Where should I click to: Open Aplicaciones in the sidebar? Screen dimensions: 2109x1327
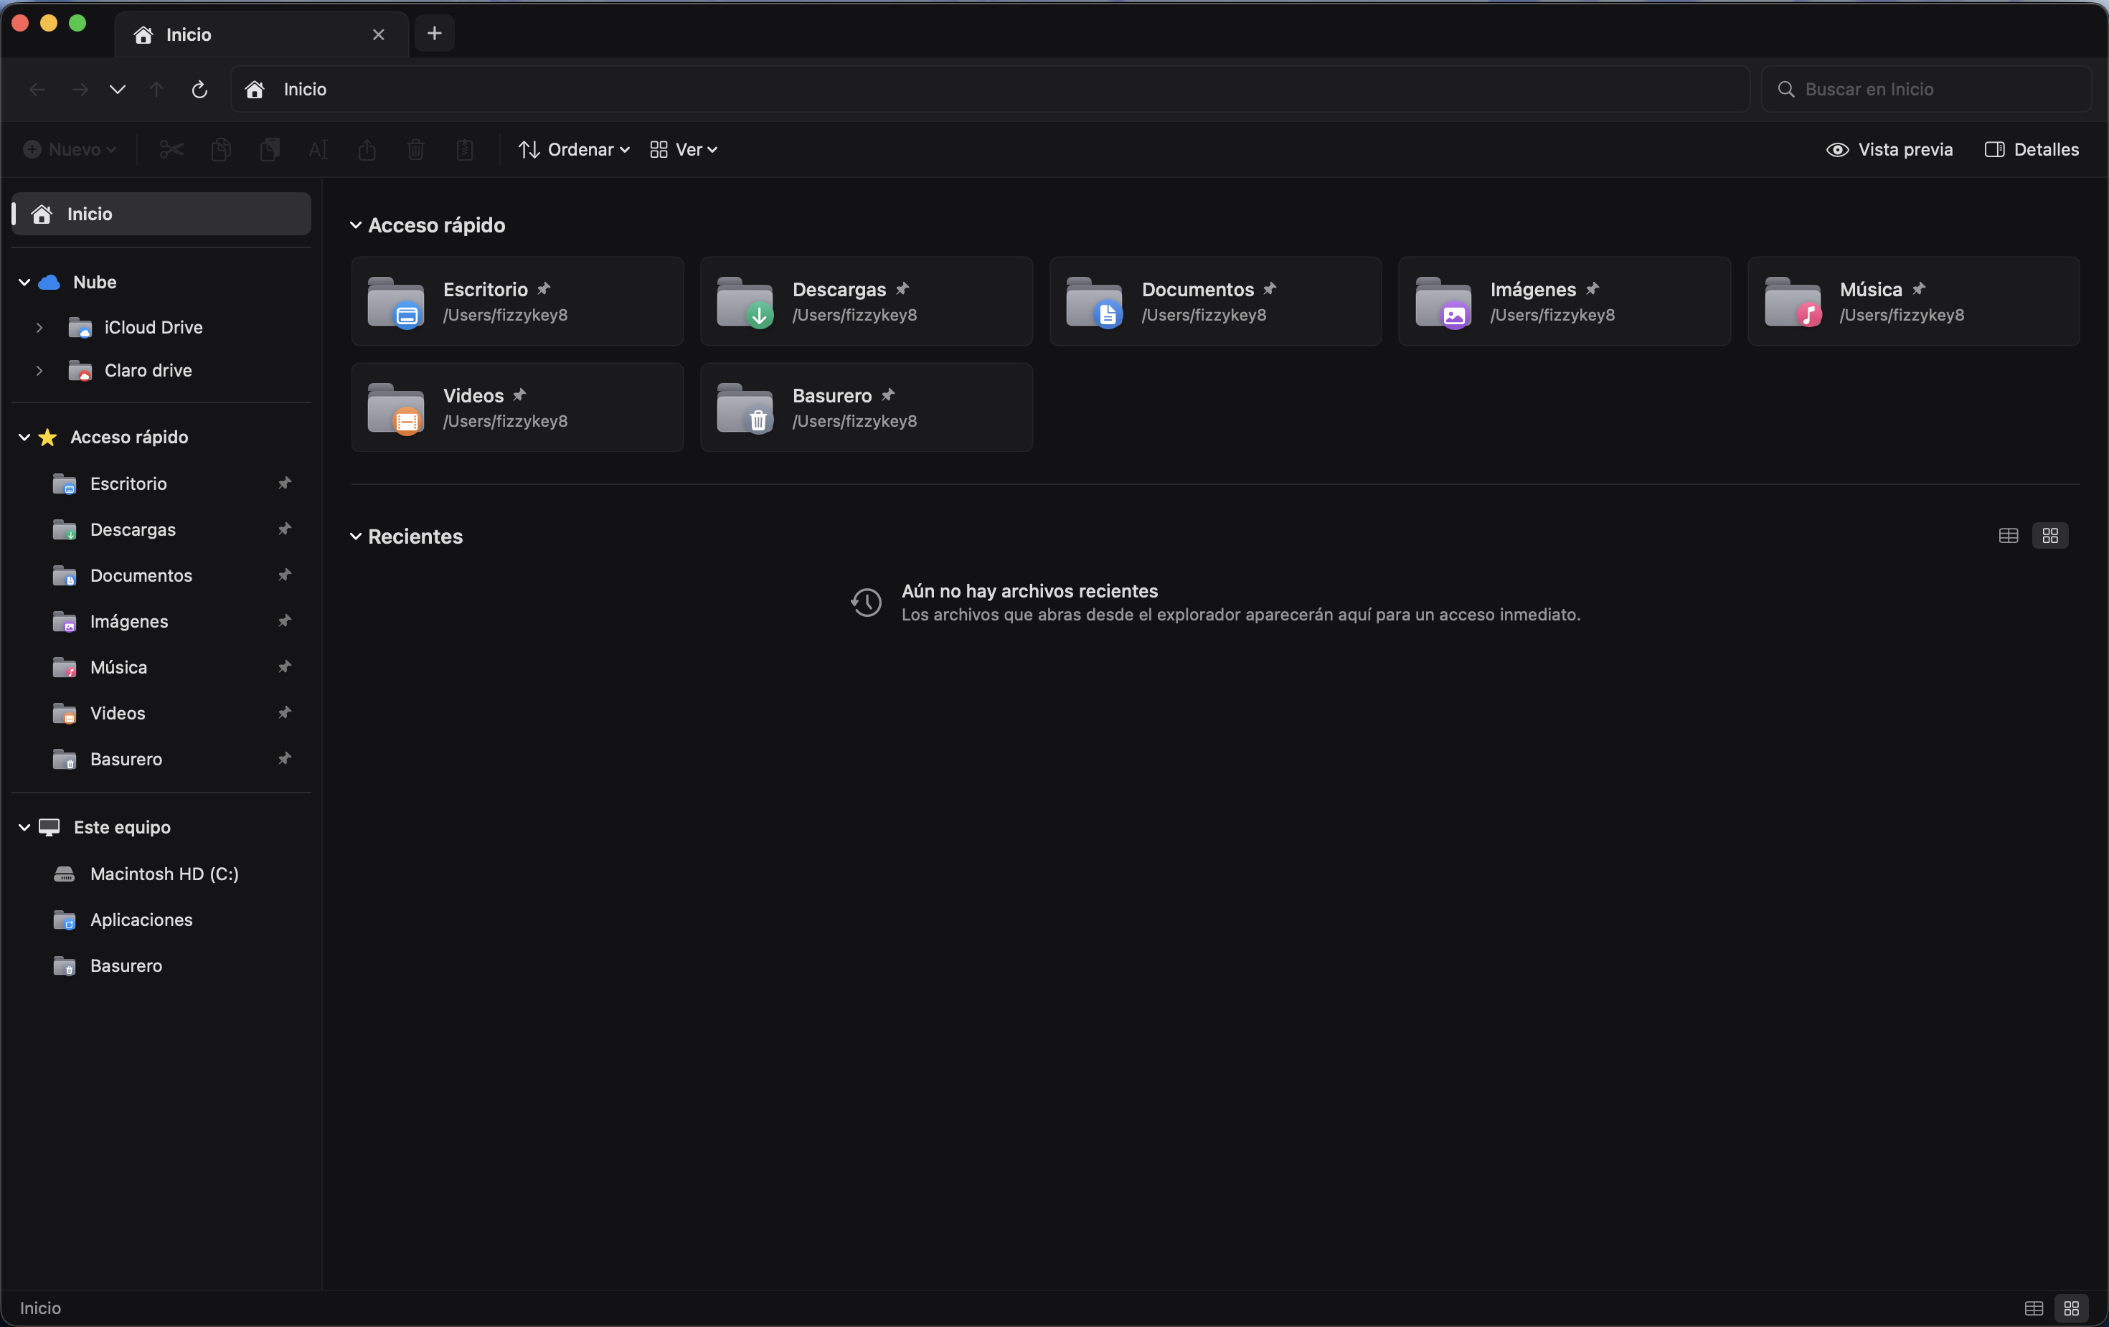click(161, 920)
